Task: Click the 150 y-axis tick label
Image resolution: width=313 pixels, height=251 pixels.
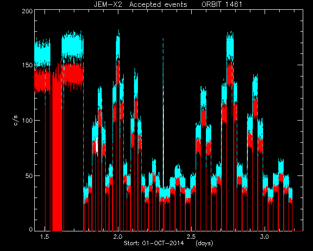Action: [27, 65]
